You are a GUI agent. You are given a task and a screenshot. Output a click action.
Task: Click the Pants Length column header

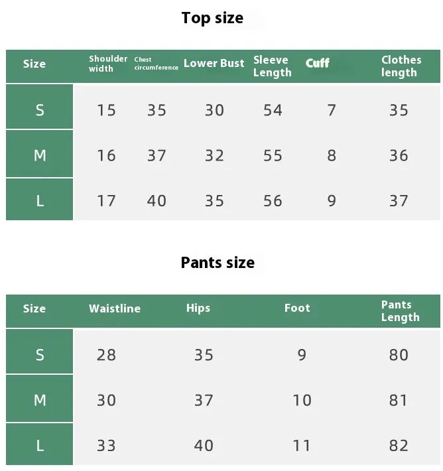click(400, 311)
